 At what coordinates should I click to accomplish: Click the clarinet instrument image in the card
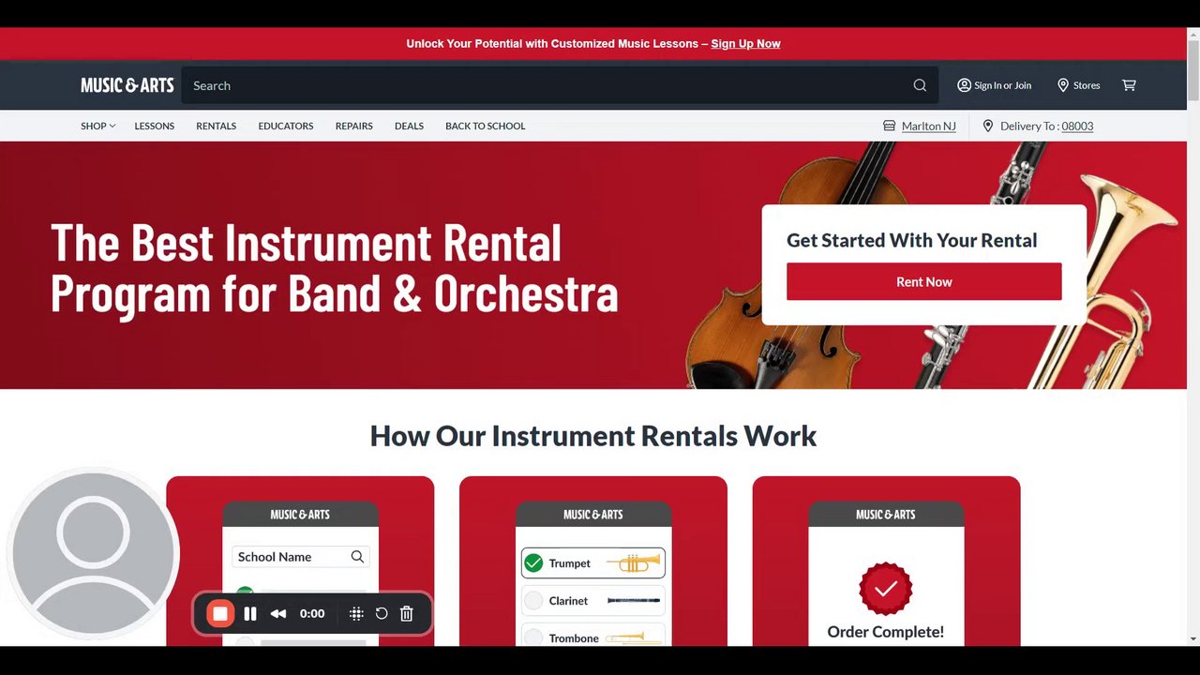(x=633, y=601)
